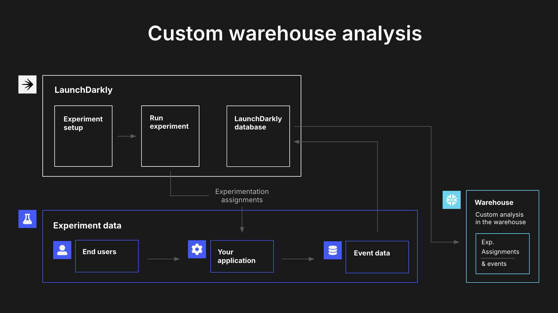This screenshot has height=313, width=558.
Task: Click the Custom warehouse analysis title
Action: tap(285, 33)
